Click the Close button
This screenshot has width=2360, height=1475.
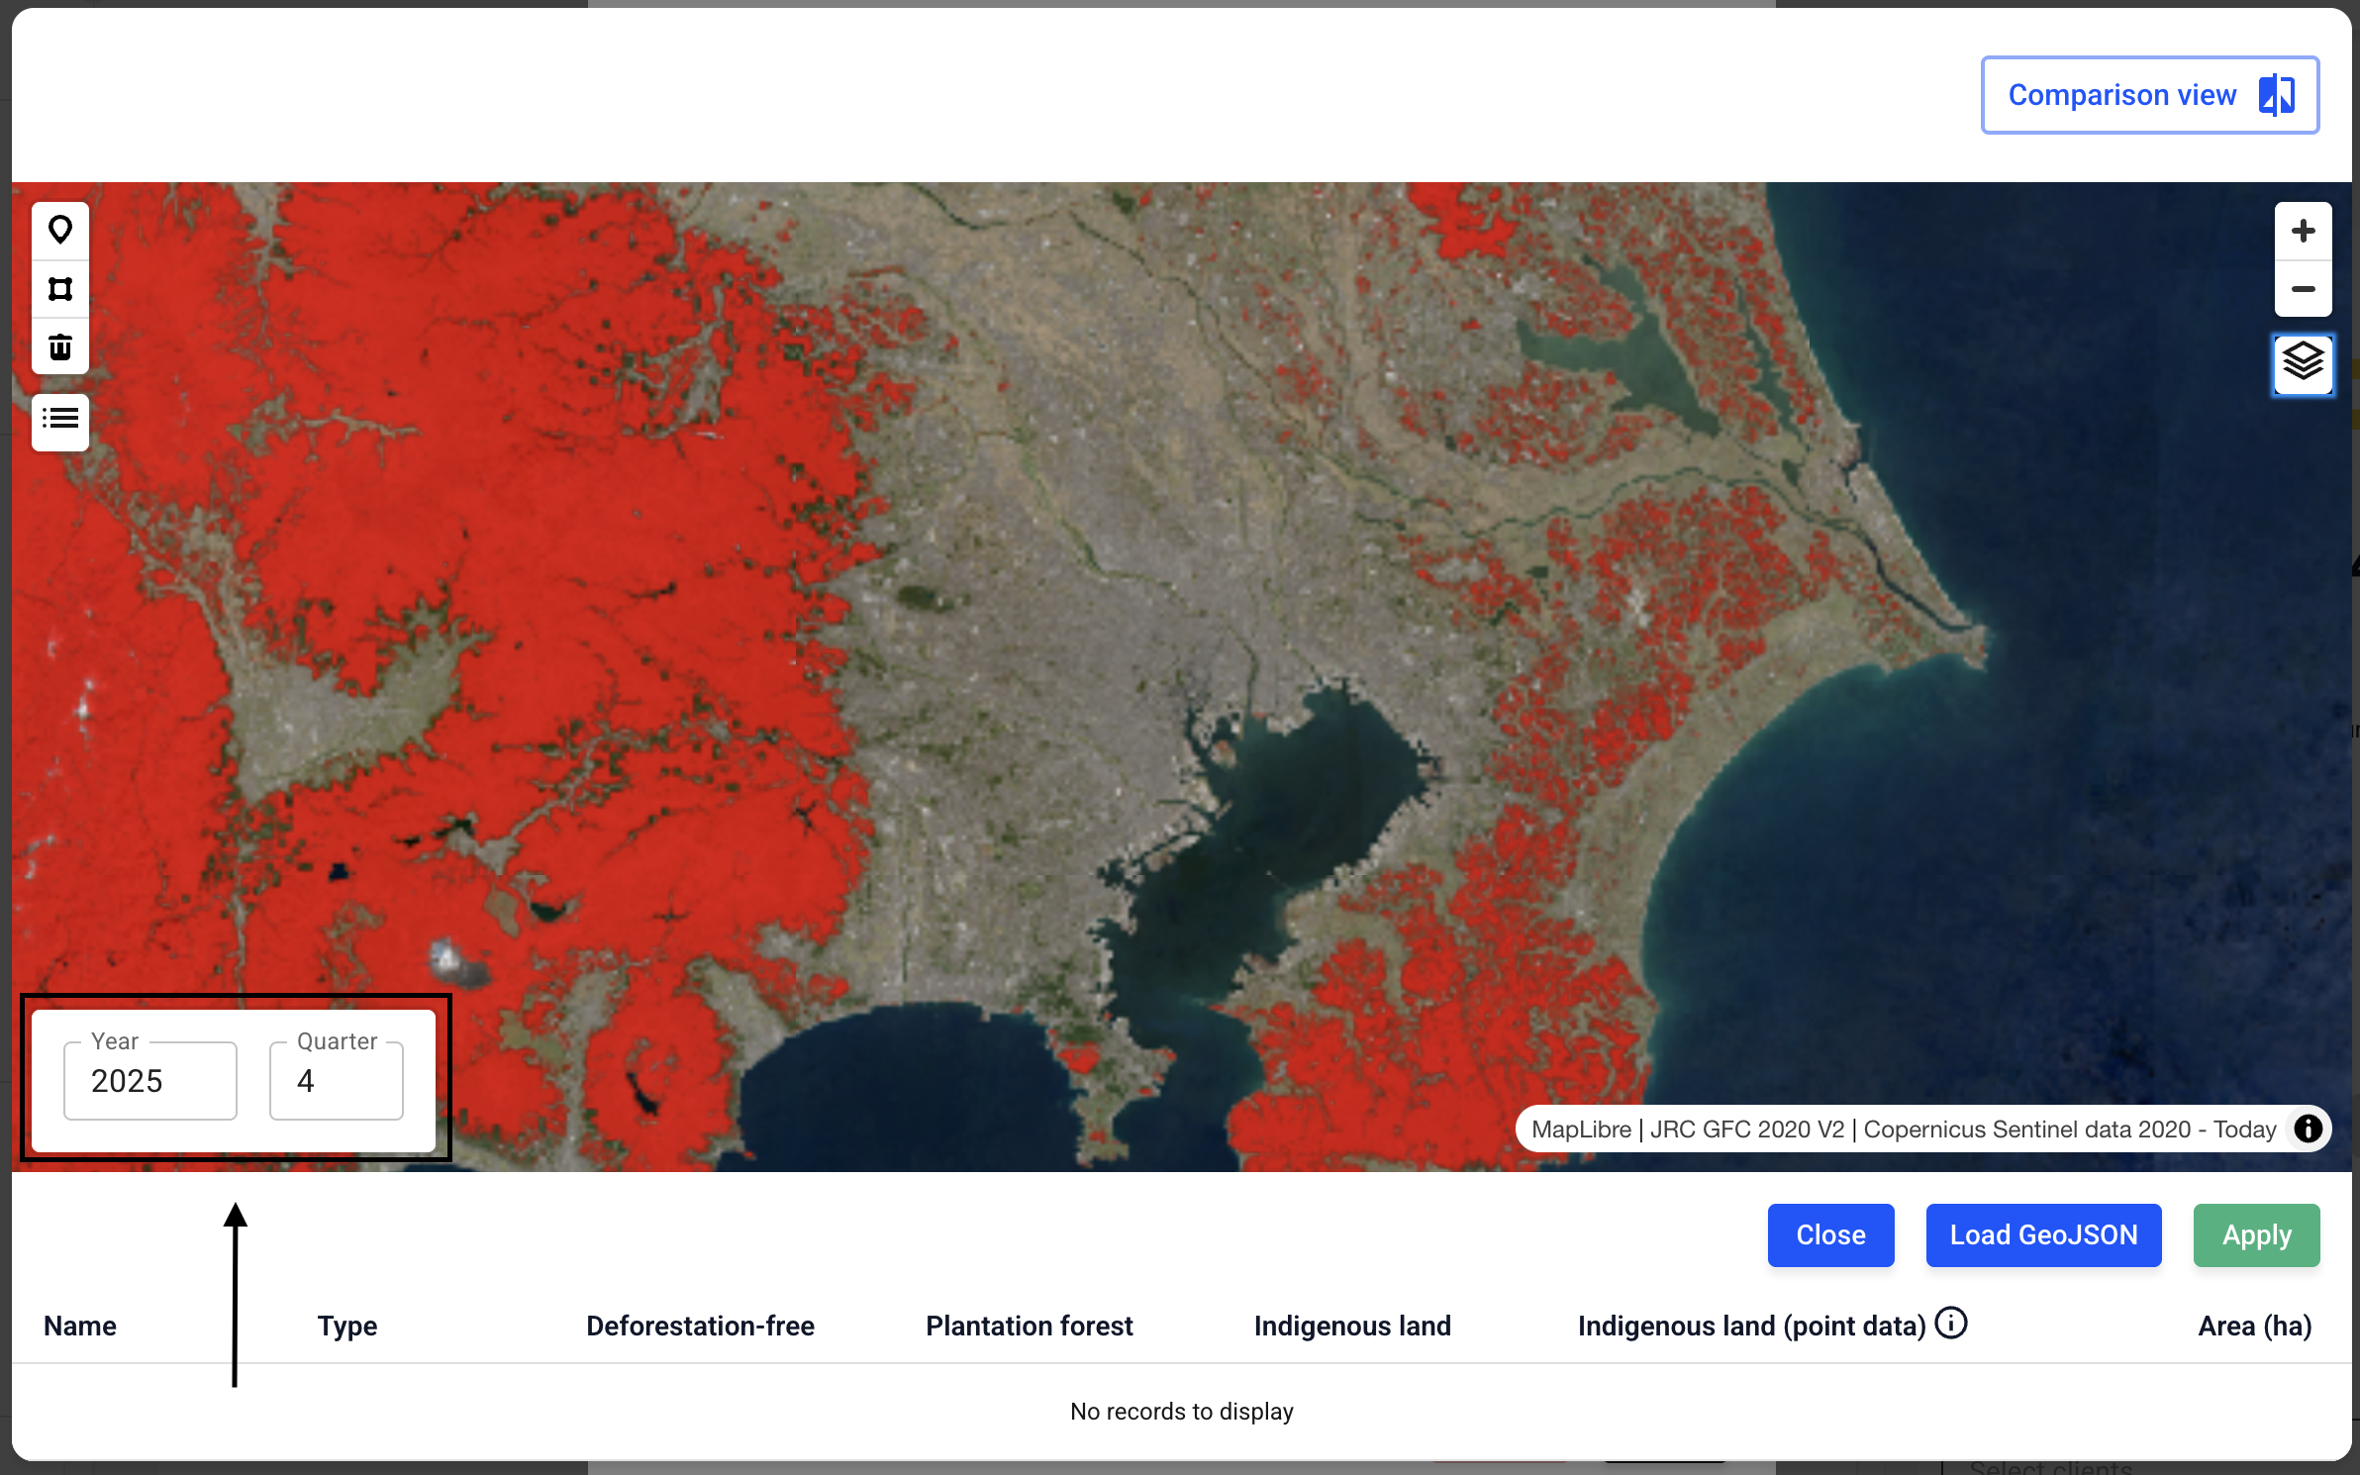tap(1830, 1234)
